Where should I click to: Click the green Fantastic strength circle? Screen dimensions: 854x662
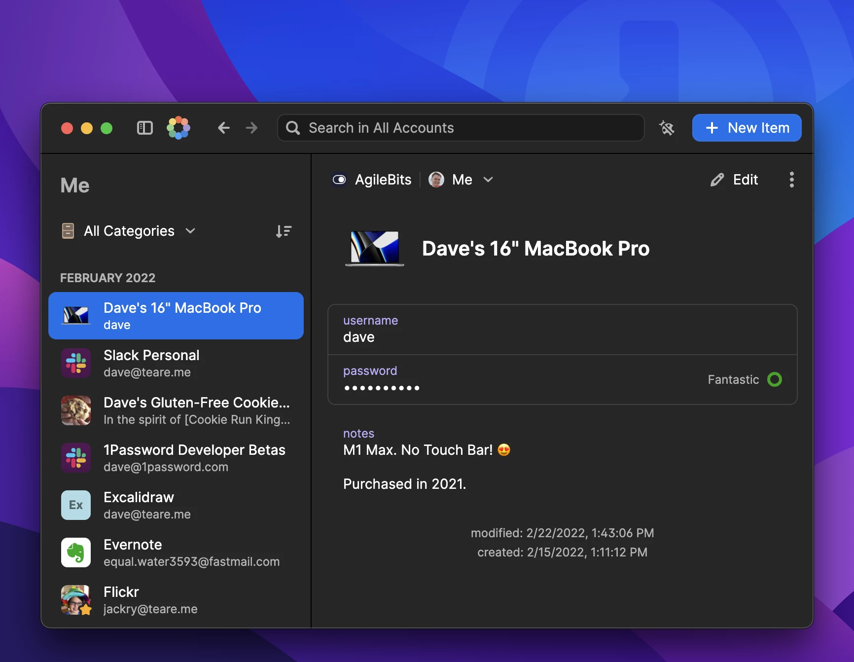click(775, 379)
